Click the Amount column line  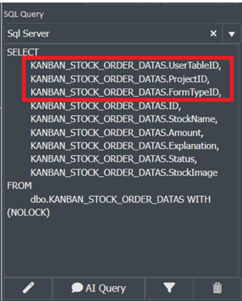[x=117, y=133]
